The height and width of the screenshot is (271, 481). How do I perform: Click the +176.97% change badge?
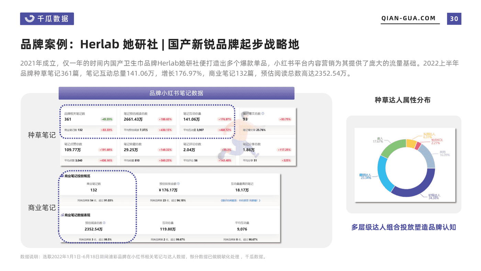pyautogui.click(x=225, y=119)
